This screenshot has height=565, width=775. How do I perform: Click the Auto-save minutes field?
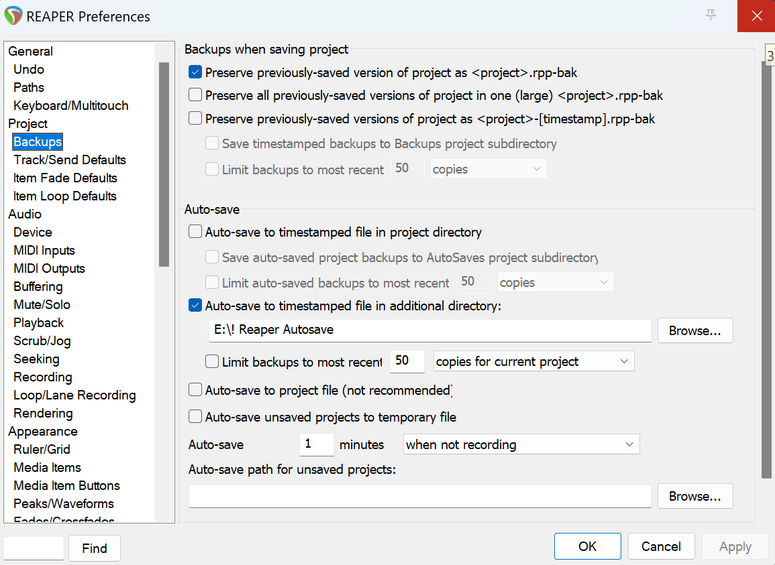point(317,444)
